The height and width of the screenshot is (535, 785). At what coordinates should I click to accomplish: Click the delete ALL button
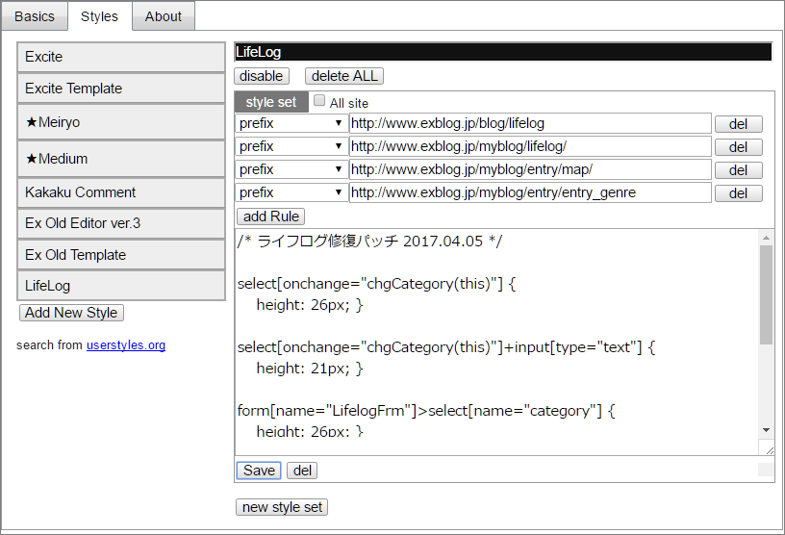(344, 76)
